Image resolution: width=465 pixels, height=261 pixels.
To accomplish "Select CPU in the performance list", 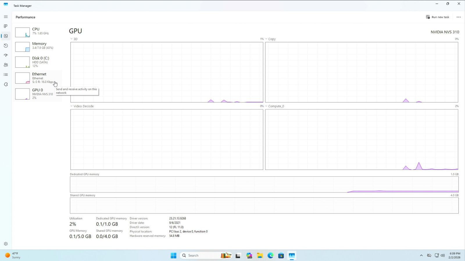I will point(38,31).
